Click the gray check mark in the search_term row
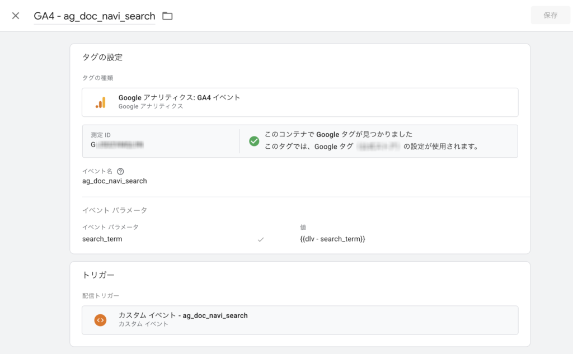 (x=260, y=239)
